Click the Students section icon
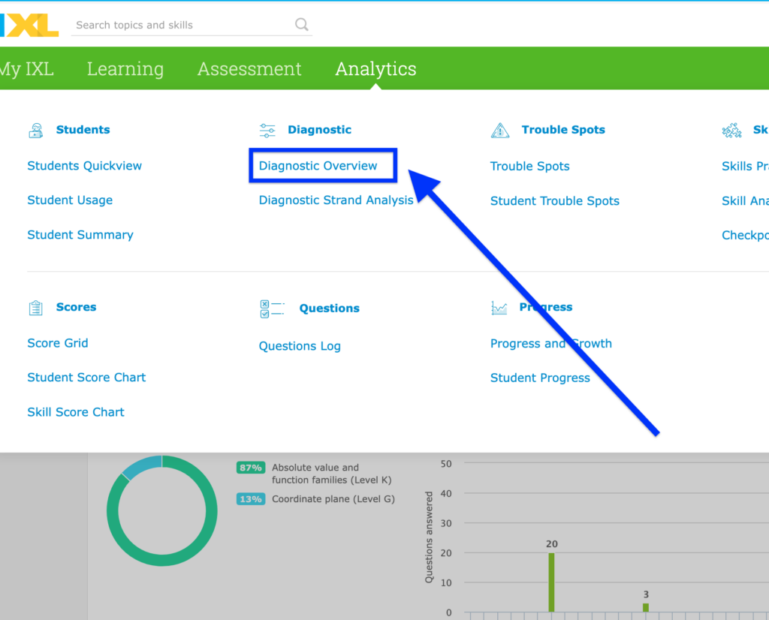Screen dimensions: 769x620 [x=36, y=131]
